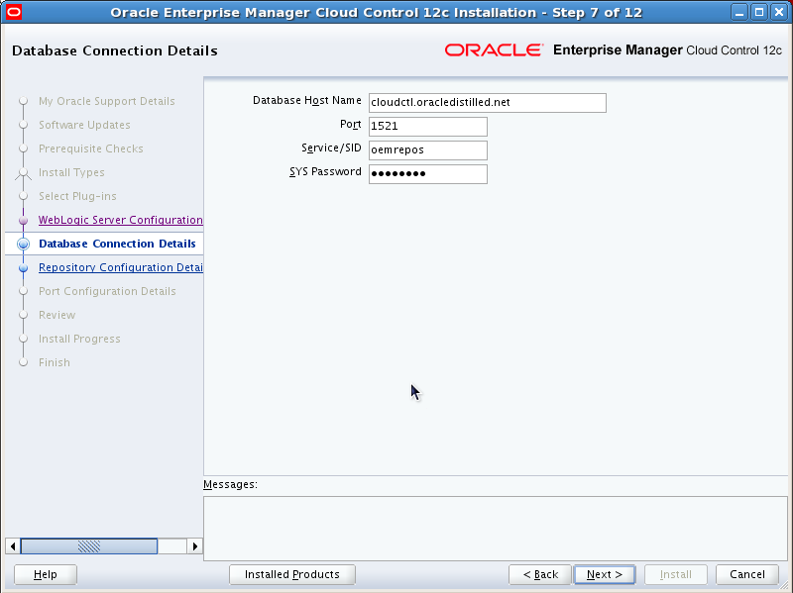
Task: Click the Messages label
Action: 230,484
